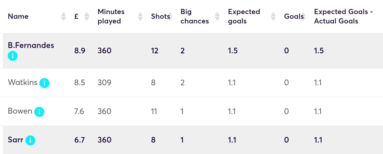Open the Sarr info icon
383x154 pixels.
click(30, 140)
